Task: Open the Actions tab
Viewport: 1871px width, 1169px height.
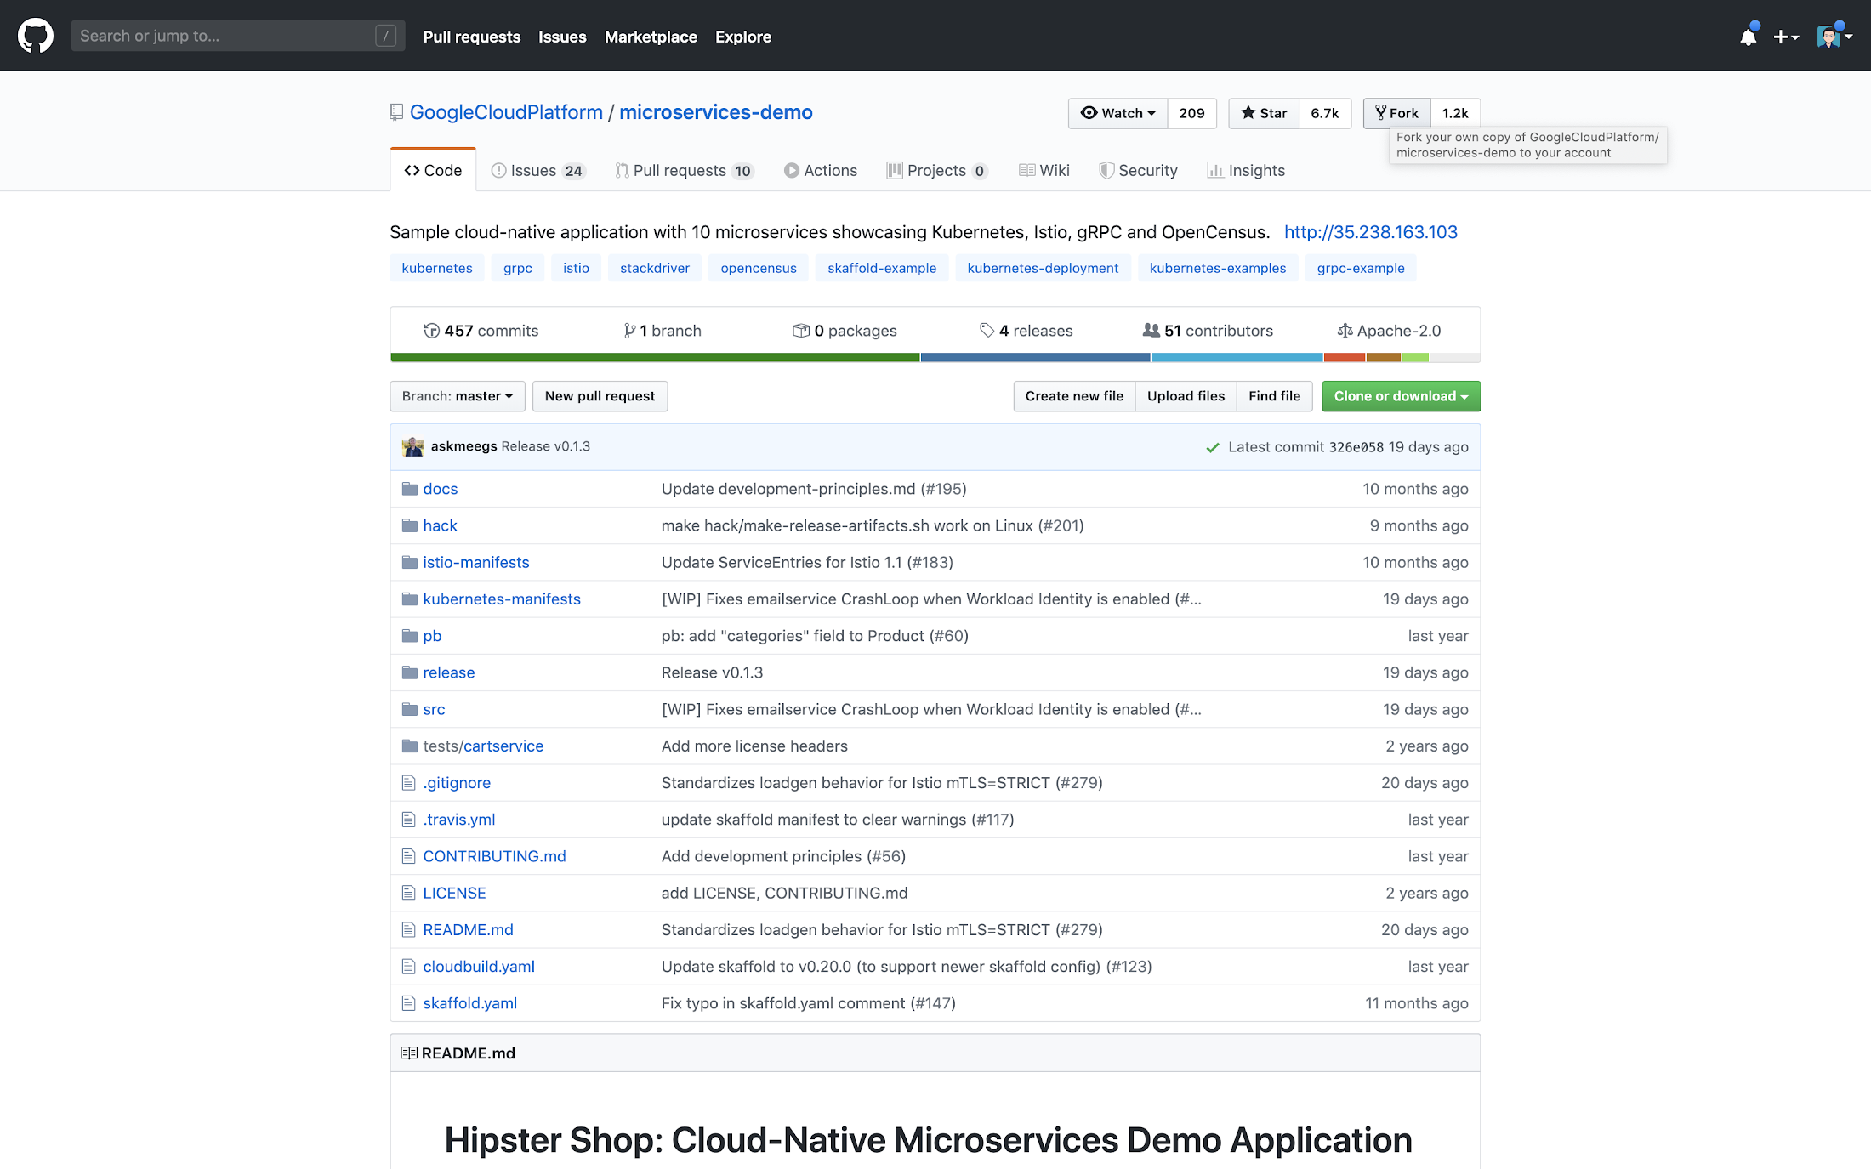Action: click(821, 170)
